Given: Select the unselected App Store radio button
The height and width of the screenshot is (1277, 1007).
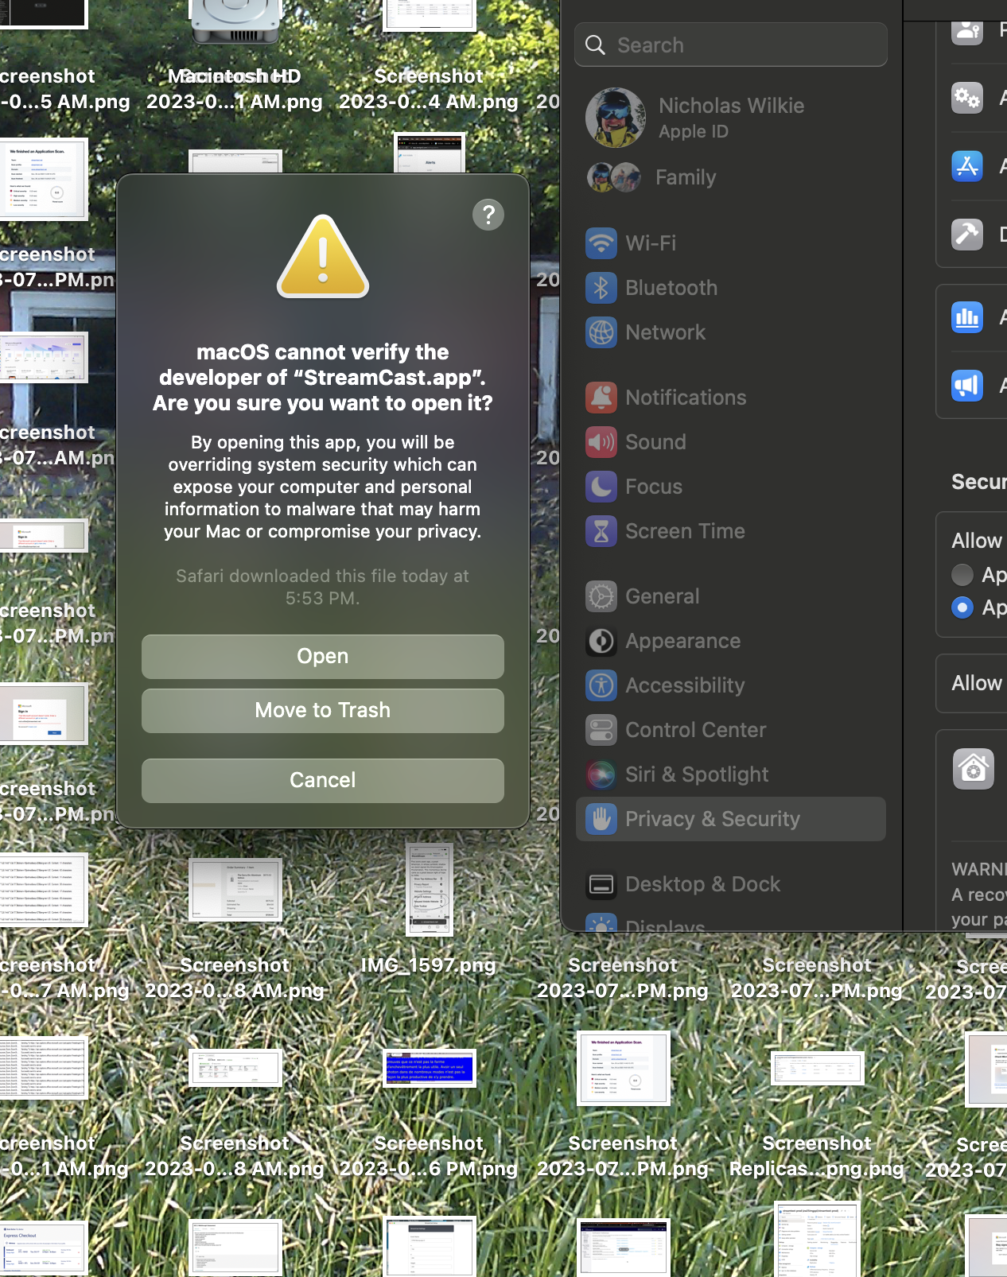Looking at the screenshot, I should (962, 574).
